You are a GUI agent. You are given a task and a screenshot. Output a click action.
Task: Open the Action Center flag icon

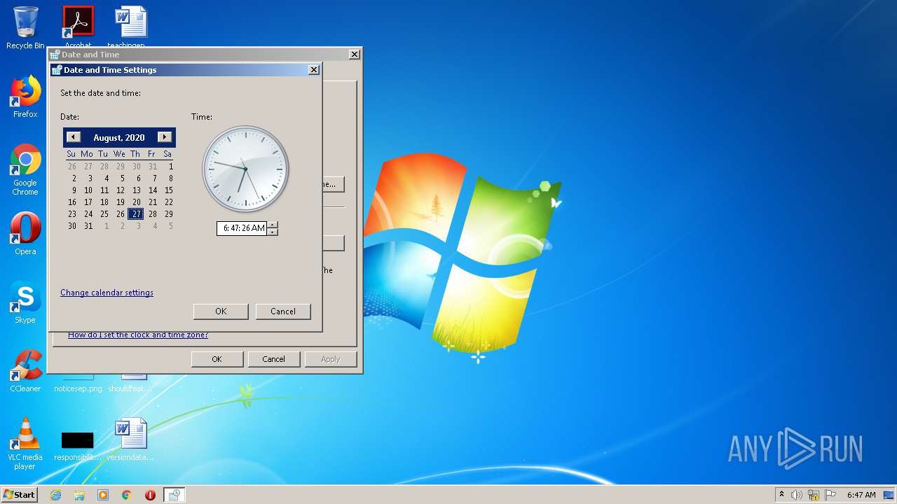(830, 495)
